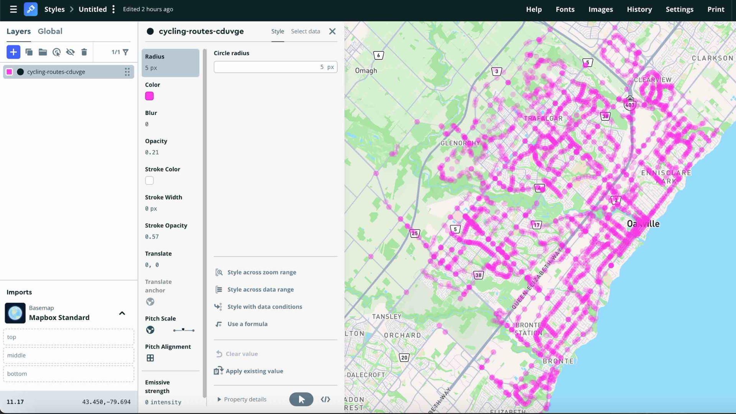Screen dimensions: 736x414
Task: Click the Circle radius input field
Action: click(268, 67)
